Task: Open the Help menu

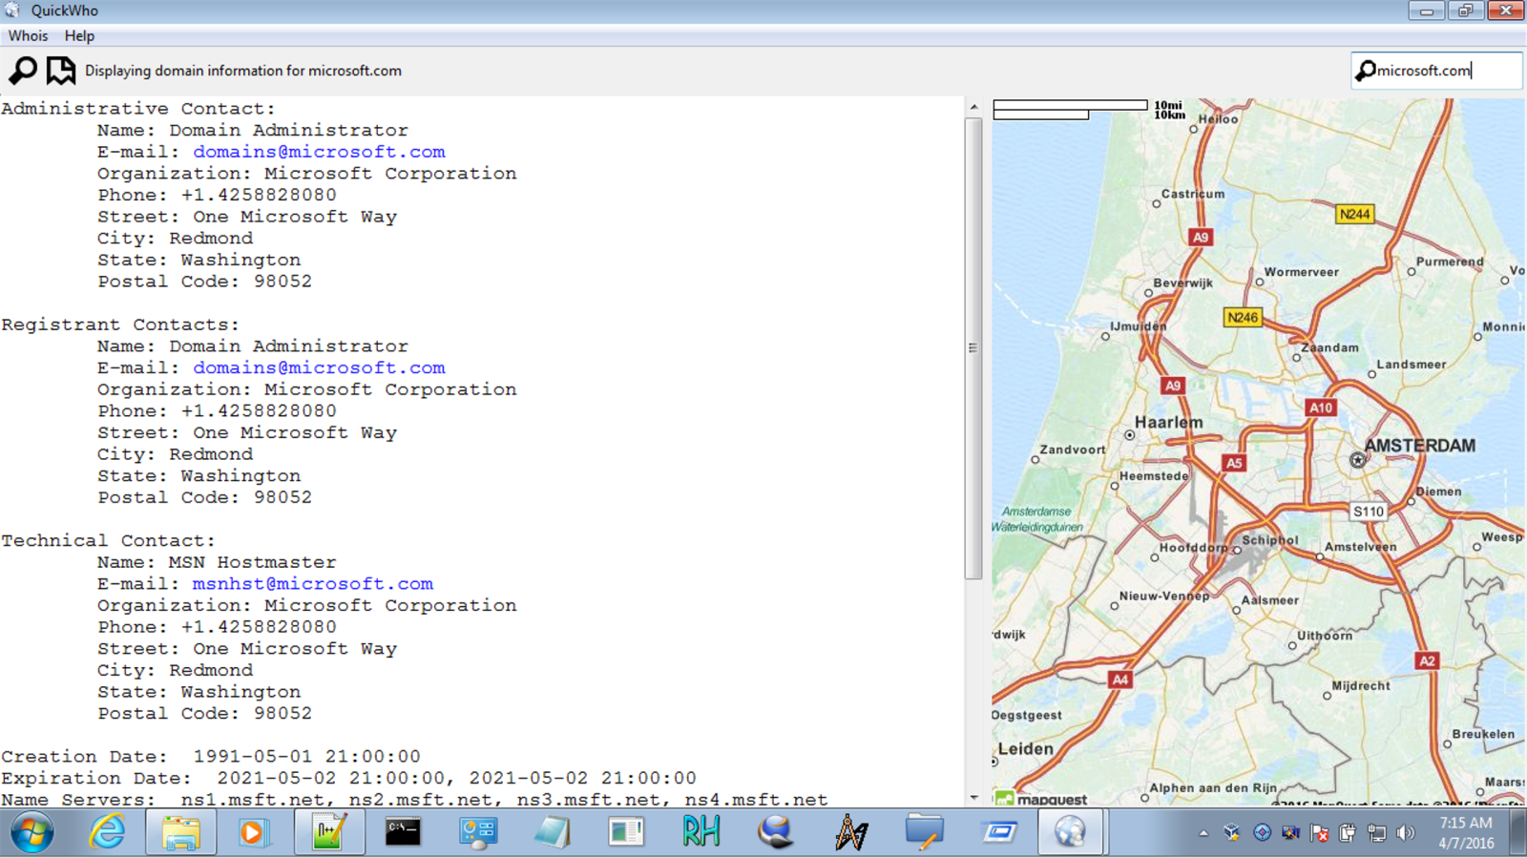Action: pos(79,35)
